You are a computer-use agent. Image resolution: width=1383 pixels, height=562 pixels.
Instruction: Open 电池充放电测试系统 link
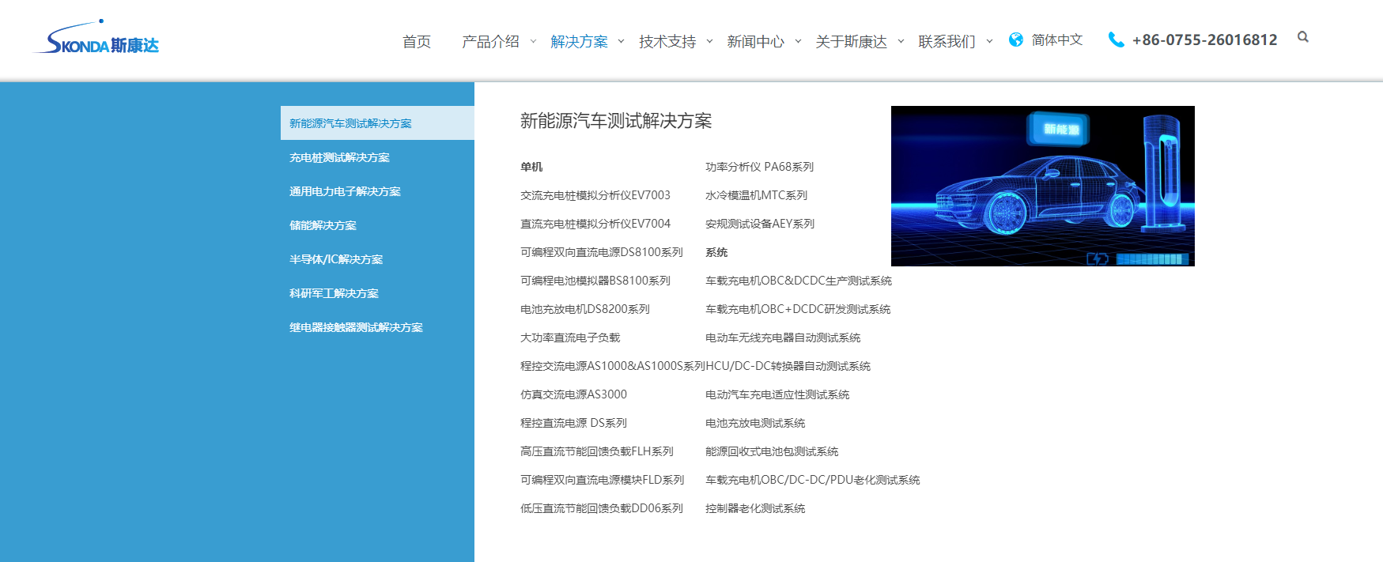pos(754,423)
